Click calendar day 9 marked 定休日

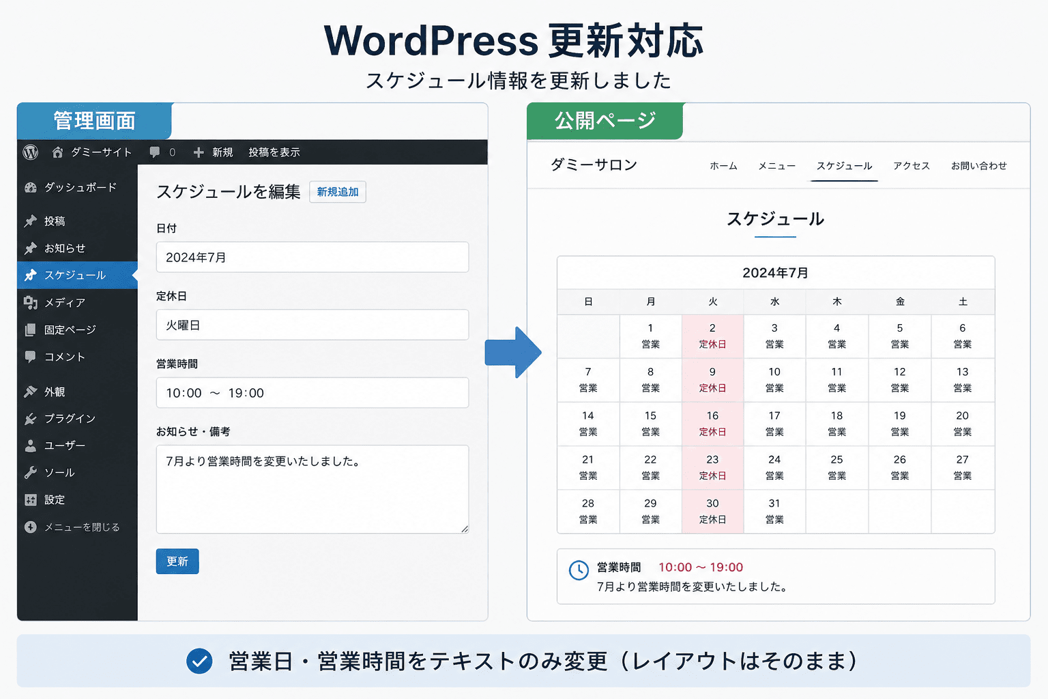[712, 380]
